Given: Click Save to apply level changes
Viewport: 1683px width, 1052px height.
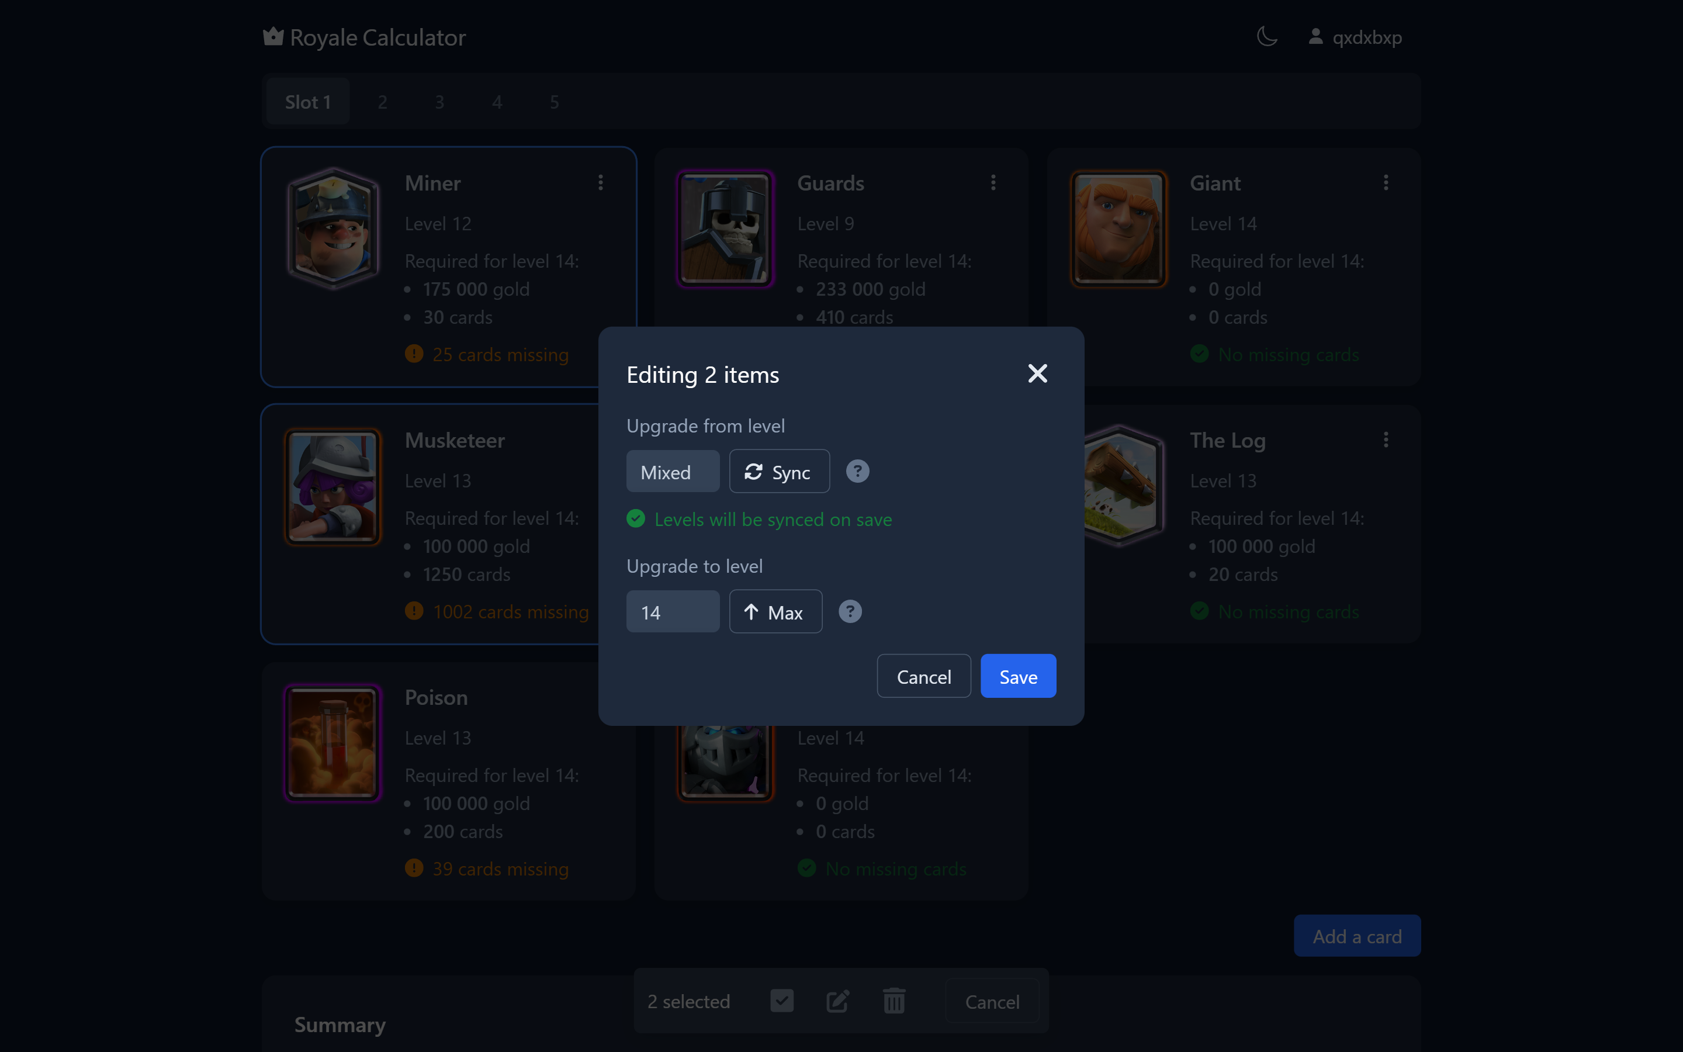Looking at the screenshot, I should (1018, 676).
